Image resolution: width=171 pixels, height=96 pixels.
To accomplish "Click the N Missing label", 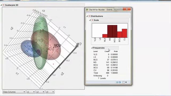I will click(x=98, y=76).
